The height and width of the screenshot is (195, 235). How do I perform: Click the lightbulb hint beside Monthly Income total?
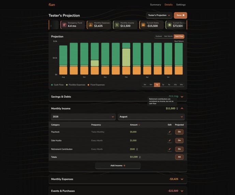[177, 109]
